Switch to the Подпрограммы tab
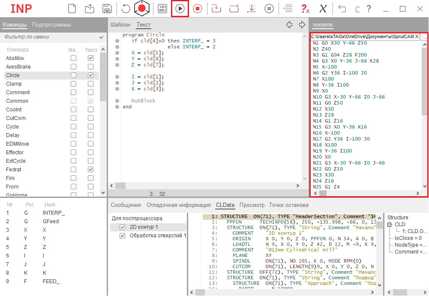This screenshot has height=296, width=429. pyautogui.click(x=51, y=25)
